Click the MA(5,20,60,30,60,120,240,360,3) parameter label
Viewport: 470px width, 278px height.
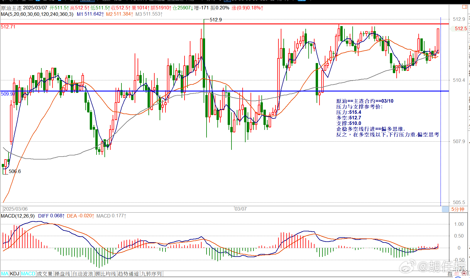coord(37,14)
